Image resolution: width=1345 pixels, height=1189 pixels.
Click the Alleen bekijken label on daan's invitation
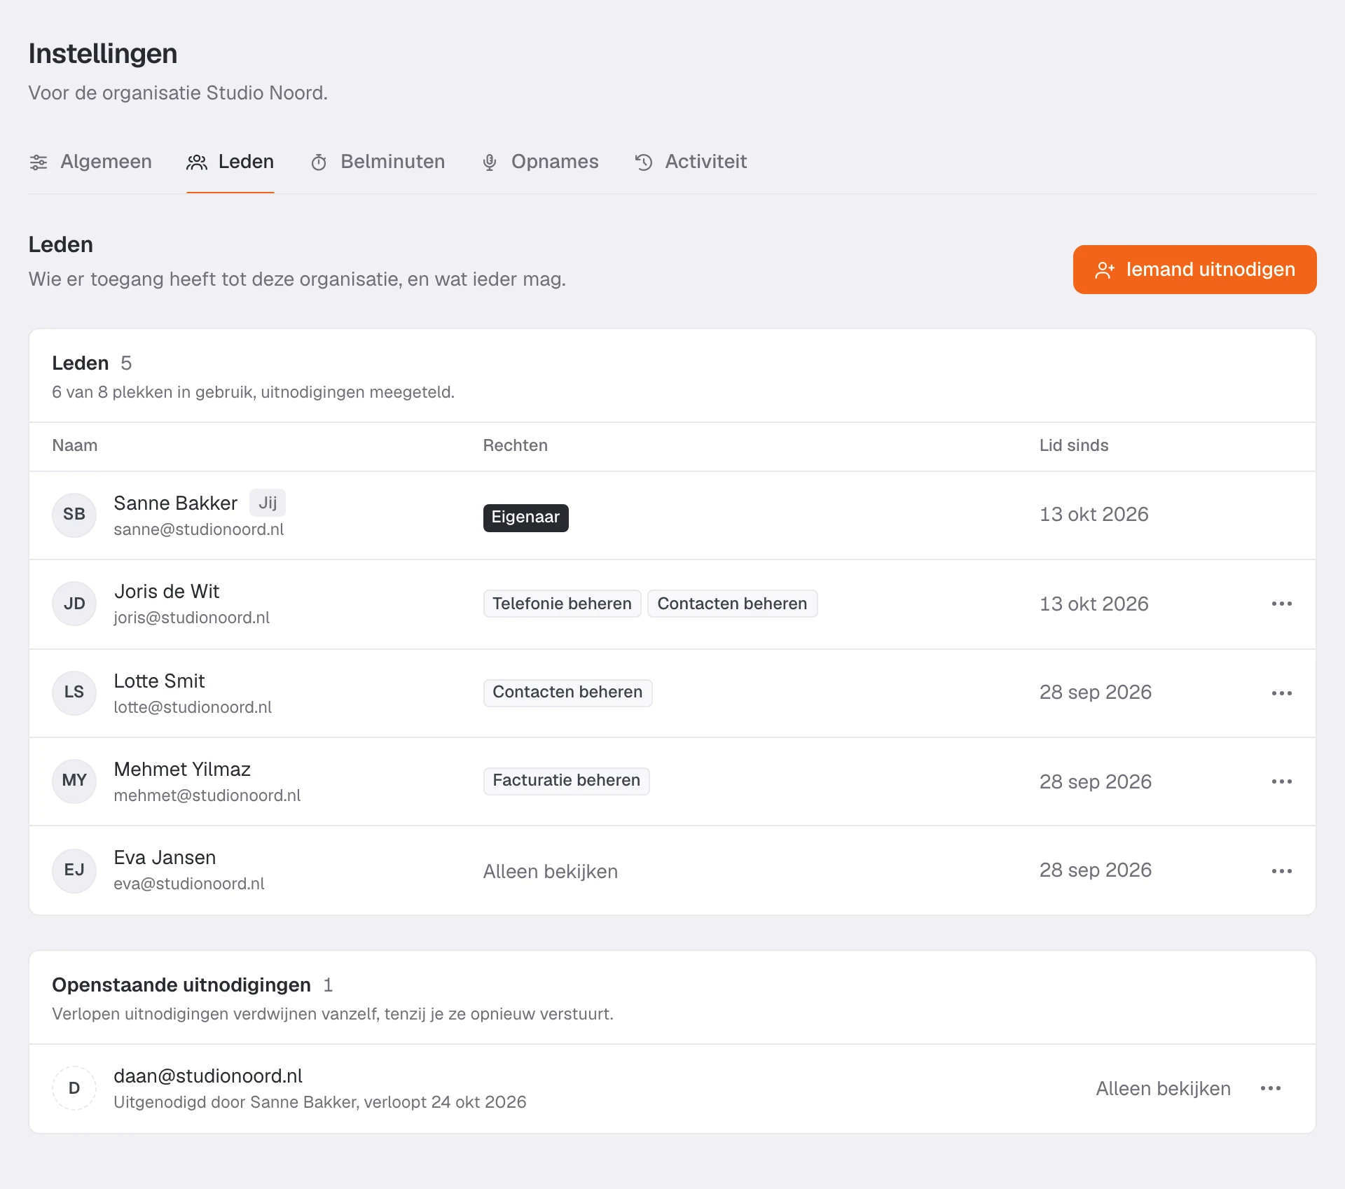pyautogui.click(x=1164, y=1089)
